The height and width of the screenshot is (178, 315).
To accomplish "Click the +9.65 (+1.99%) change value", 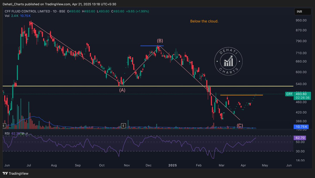I will pos(138,11).
